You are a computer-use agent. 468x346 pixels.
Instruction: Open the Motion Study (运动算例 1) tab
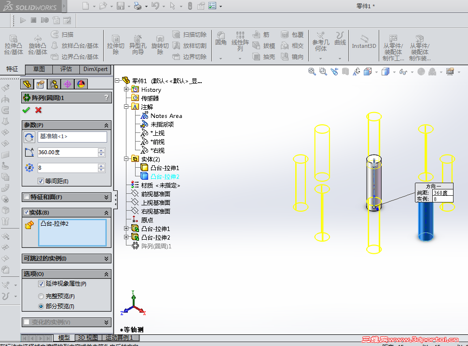[x=119, y=338]
